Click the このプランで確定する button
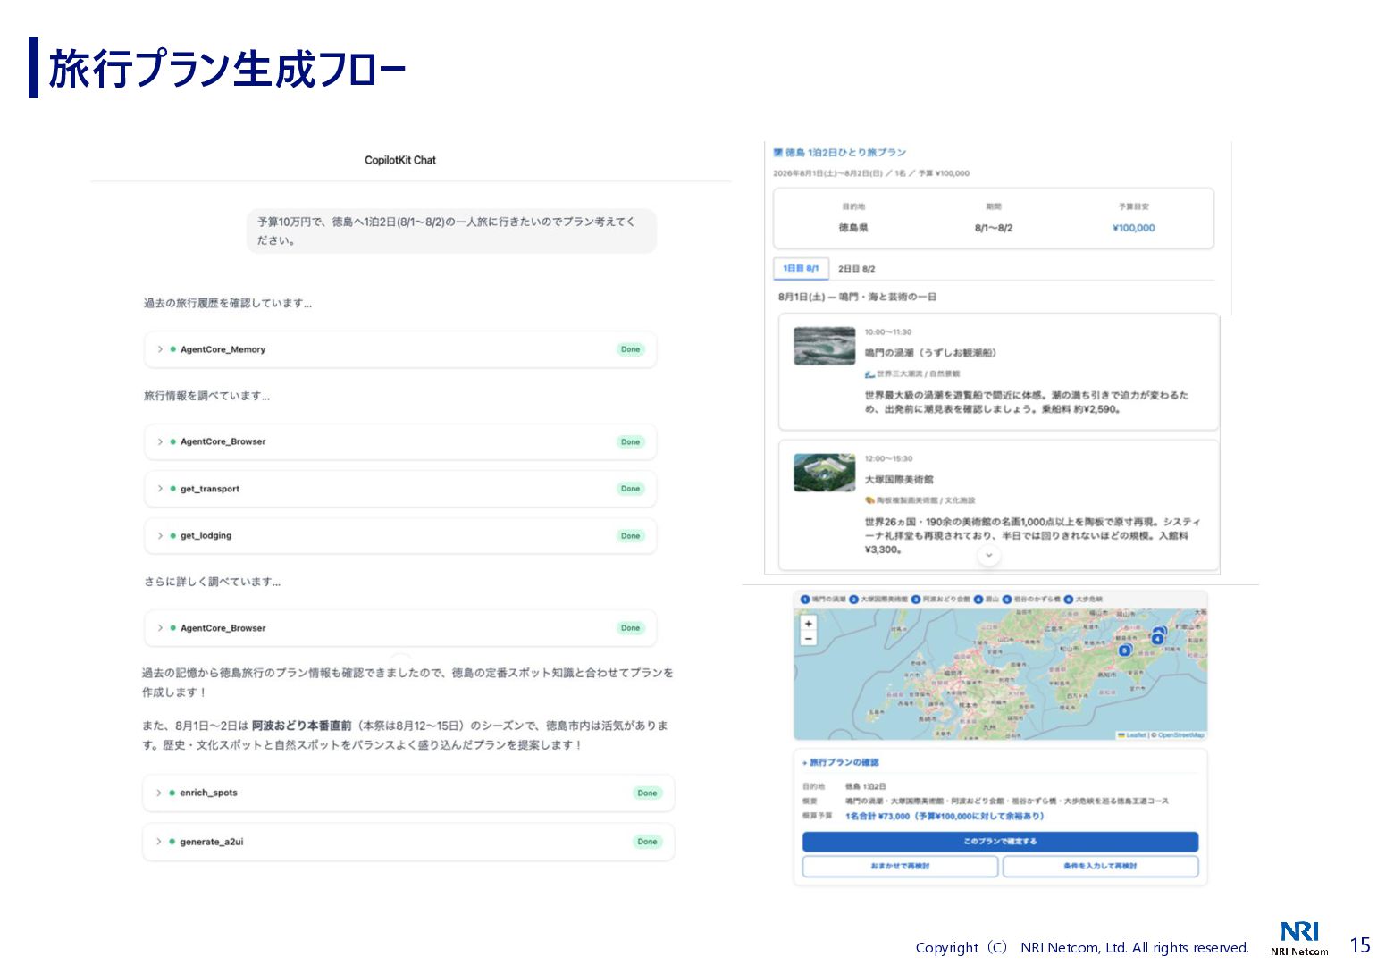Viewport: 1394px width, 965px height. click(x=1000, y=842)
